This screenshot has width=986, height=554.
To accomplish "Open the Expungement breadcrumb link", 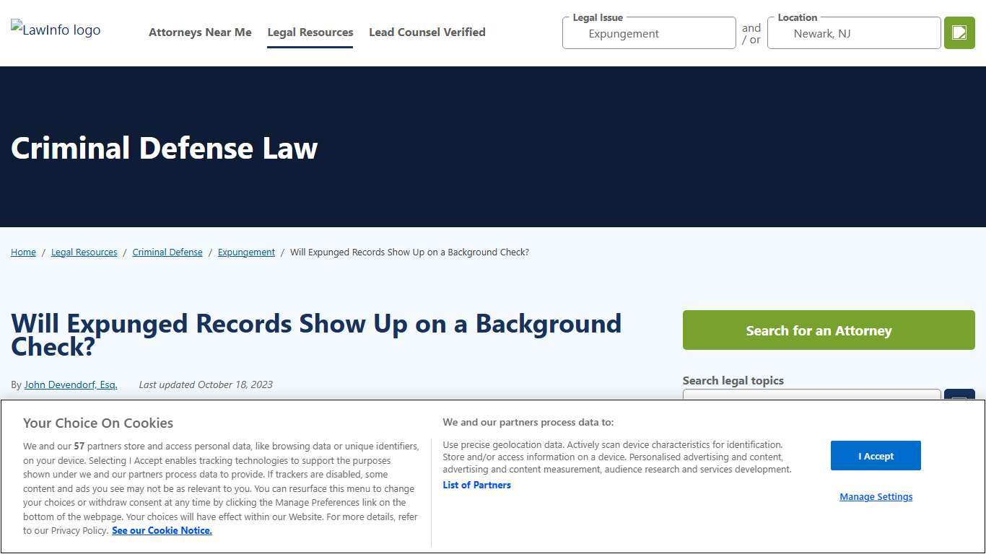I will (246, 252).
